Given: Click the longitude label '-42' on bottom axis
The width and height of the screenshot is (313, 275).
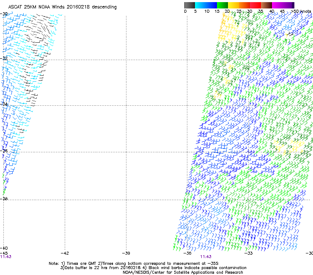Looking at the screenshot, I should coord(65,253).
